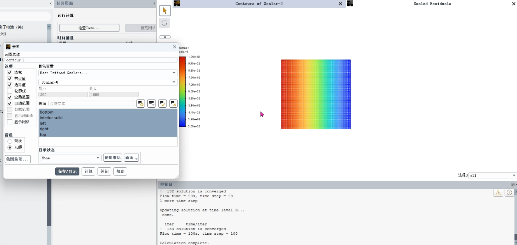Select the 带状 banded coloring radio
This screenshot has width=517, height=245.
[10, 141]
